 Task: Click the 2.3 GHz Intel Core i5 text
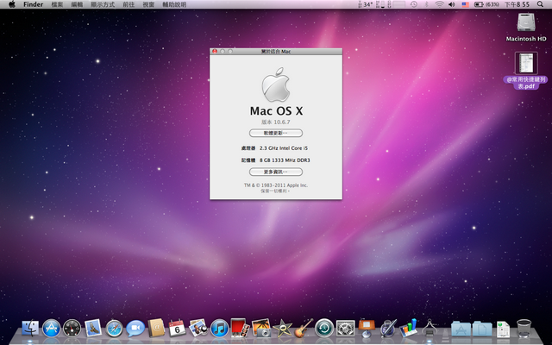pos(284,148)
